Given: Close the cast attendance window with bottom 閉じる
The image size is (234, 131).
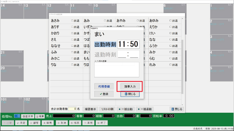Looking at the screenshot, I should 177,109.
